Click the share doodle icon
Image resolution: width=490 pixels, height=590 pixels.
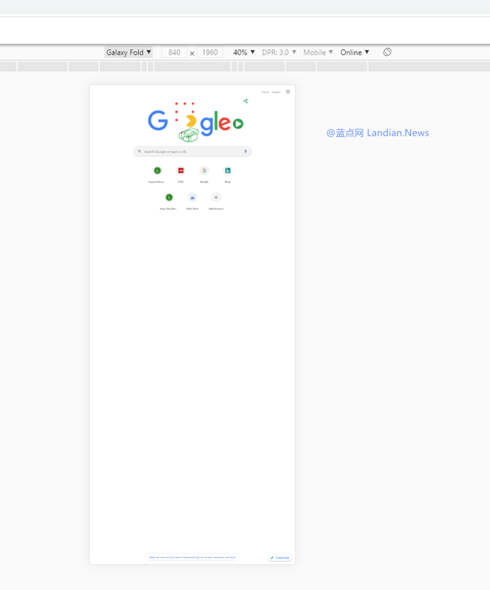point(245,101)
